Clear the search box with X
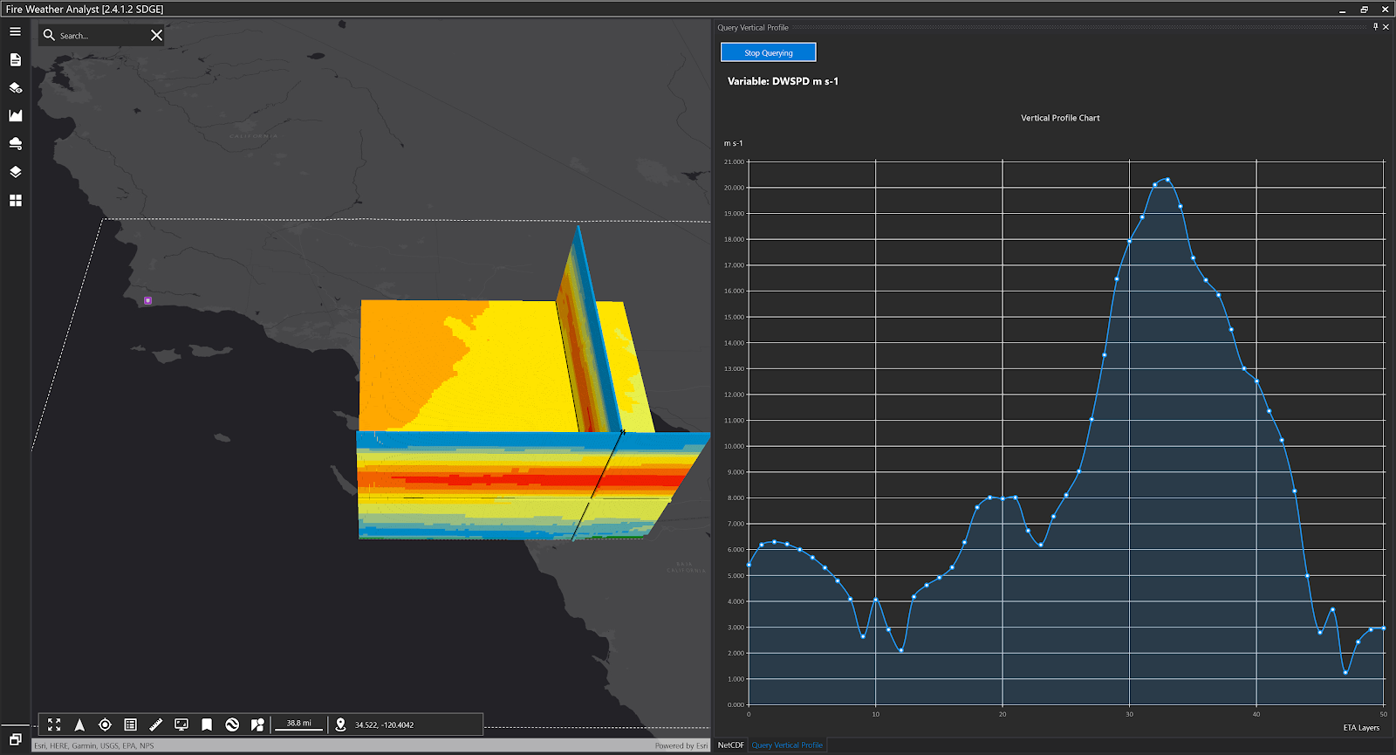 (x=156, y=36)
